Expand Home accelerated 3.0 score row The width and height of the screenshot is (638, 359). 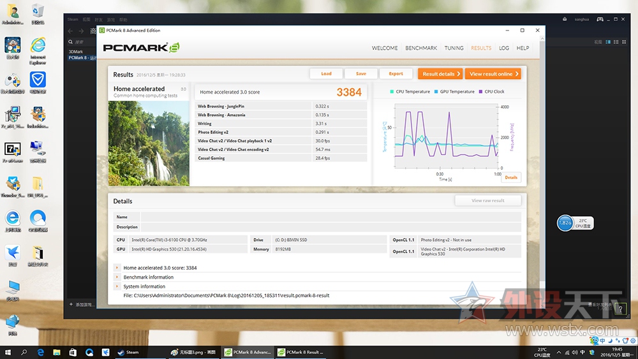(x=117, y=268)
